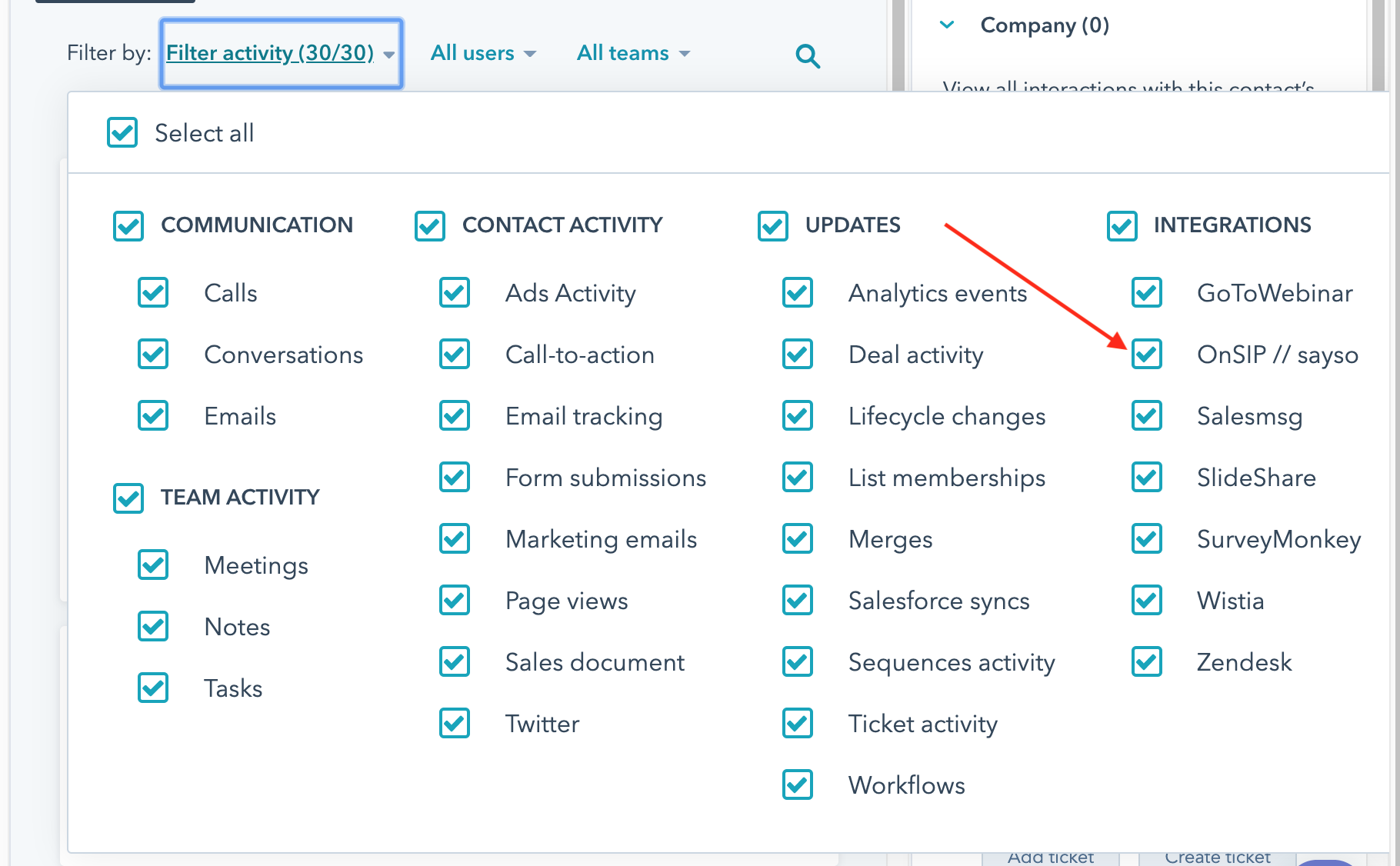1400x866 pixels.
Task: Uncheck the INTEGRATIONS group checkbox
Action: pyautogui.click(x=1122, y=225)
